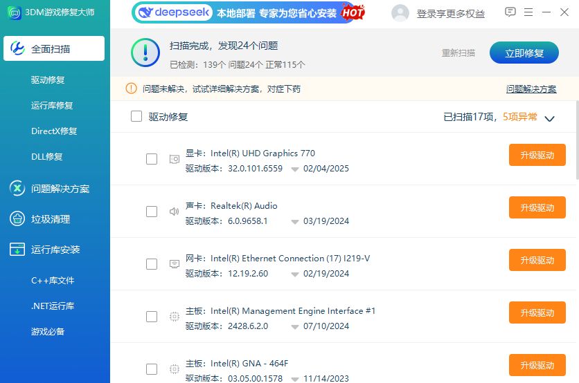Click the scan result exclamation icon
Viewport: 579px width, 383px height.
(145, 53)
